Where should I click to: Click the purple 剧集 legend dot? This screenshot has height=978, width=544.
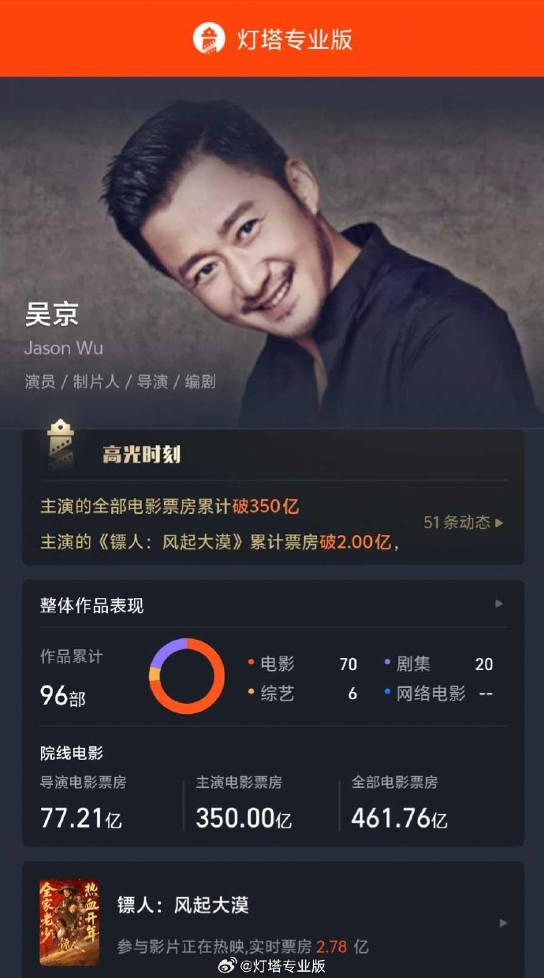coord(387,663)
